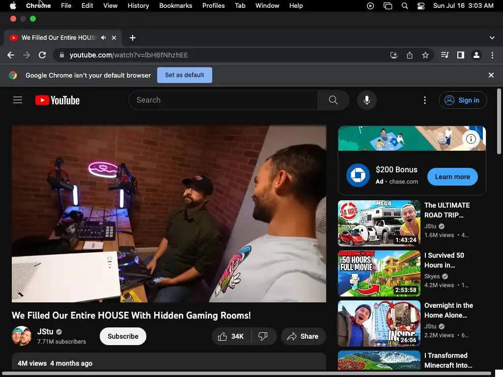503x377 pixels.
Task: Expand description at 4M views text
Action: pyautogui.click(x=32, y=363)
